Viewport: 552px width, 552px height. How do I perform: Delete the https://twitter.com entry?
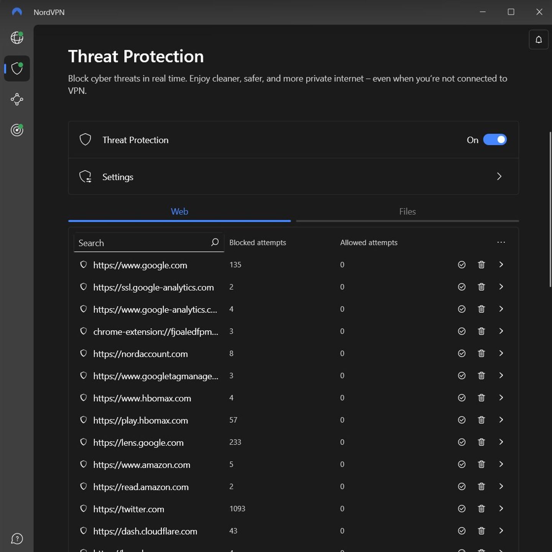481,509
